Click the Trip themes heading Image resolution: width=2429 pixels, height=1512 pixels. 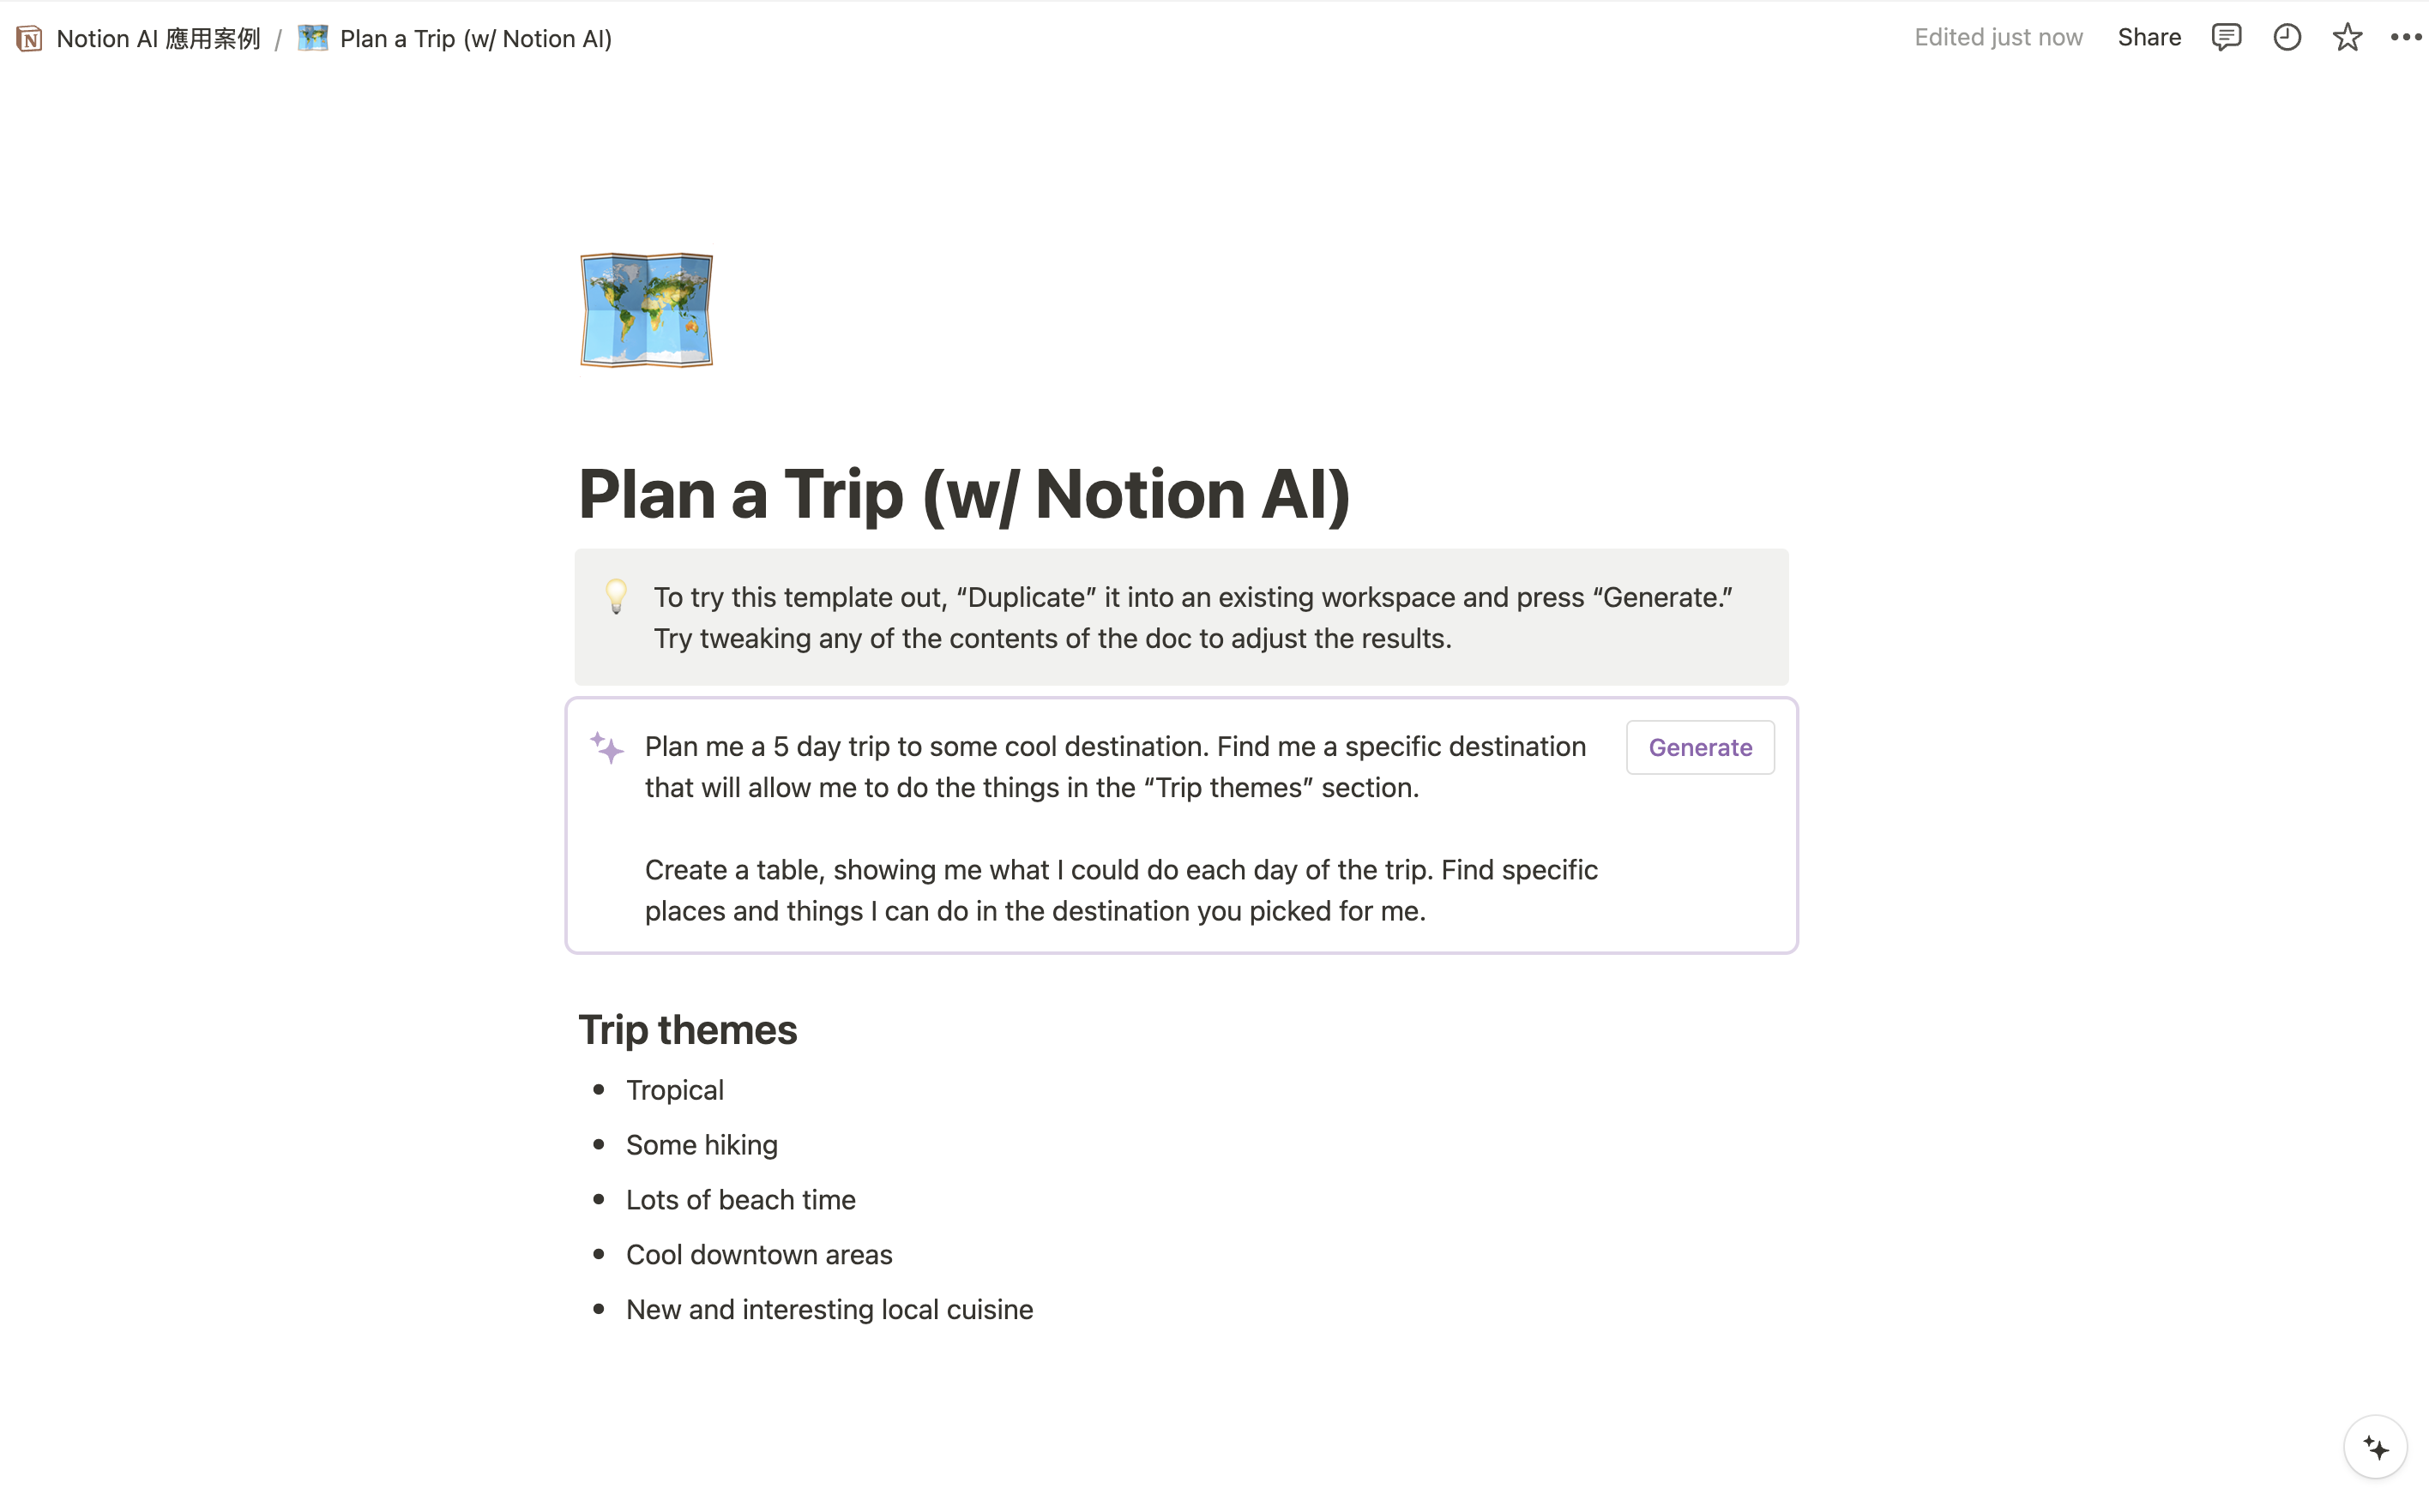(x=687, y=1030)
